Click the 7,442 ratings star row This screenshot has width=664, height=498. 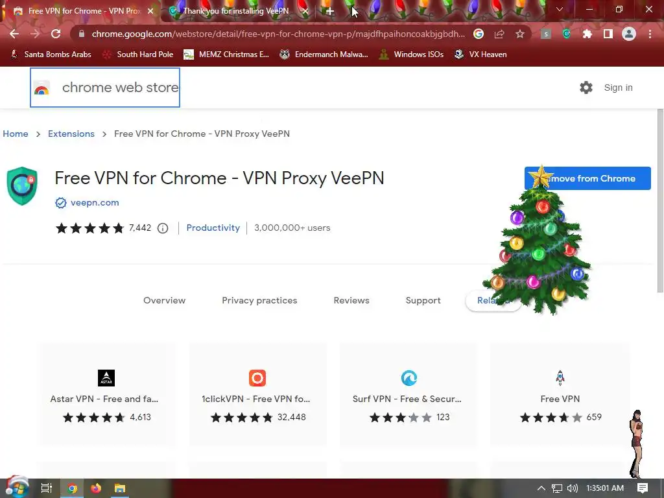click(x=89, y=228)
